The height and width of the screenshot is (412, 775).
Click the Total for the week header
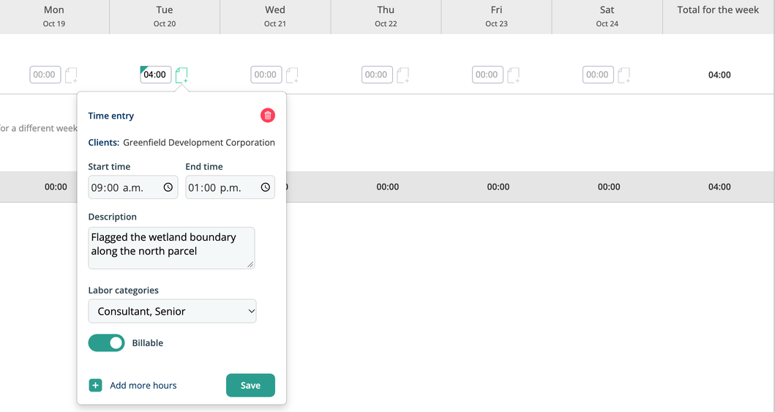718,10
